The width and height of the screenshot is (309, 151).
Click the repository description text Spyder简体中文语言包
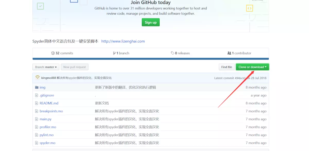coord(65,41)
